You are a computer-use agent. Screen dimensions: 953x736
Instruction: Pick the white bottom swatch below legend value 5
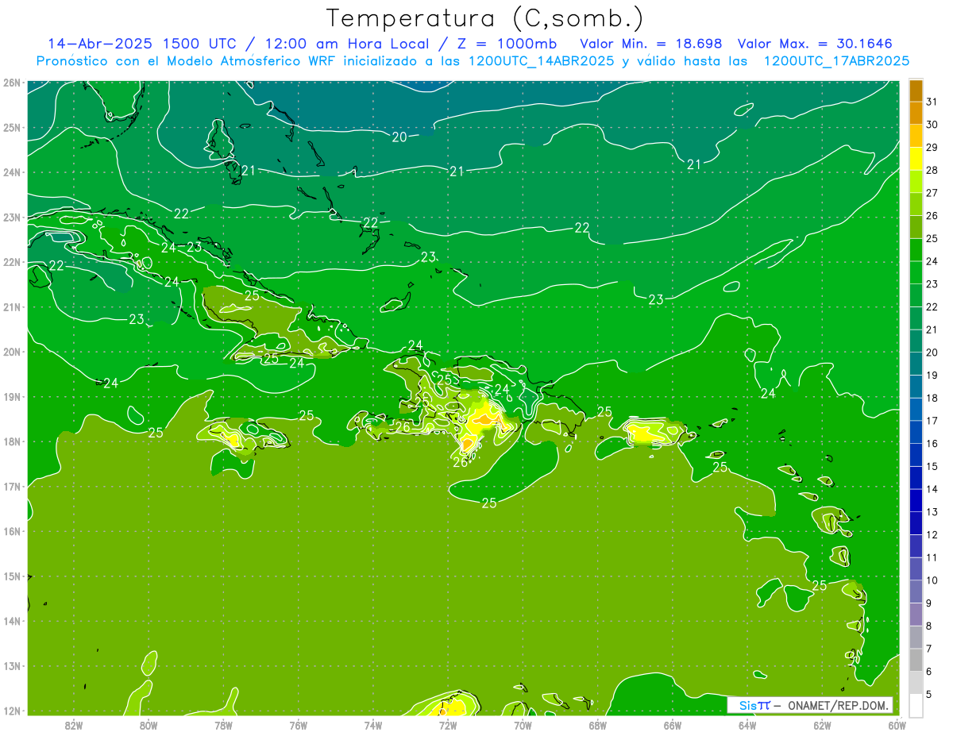tap(916, 704)
